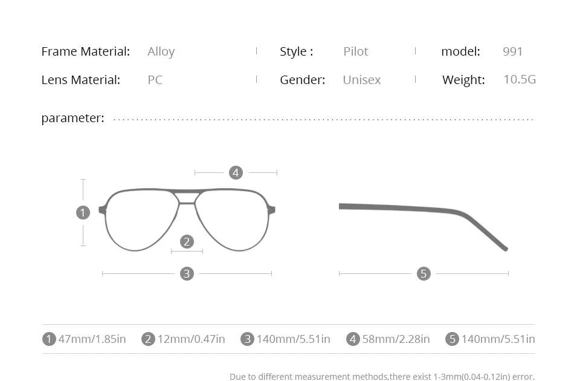Click the number 2 bridge width marker
The image size is (577, 381).
pos(187,242)
